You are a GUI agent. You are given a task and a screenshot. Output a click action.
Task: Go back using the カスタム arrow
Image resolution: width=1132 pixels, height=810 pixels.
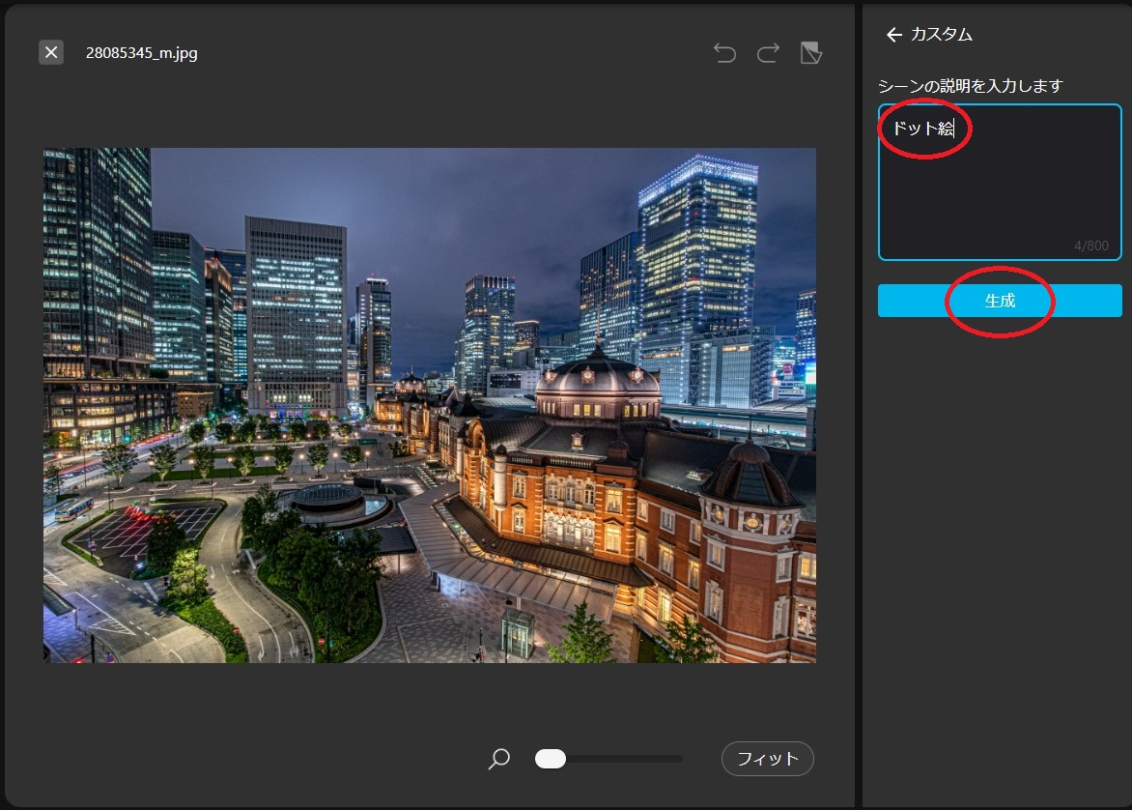pyautogui.click(x=894, y=35)
